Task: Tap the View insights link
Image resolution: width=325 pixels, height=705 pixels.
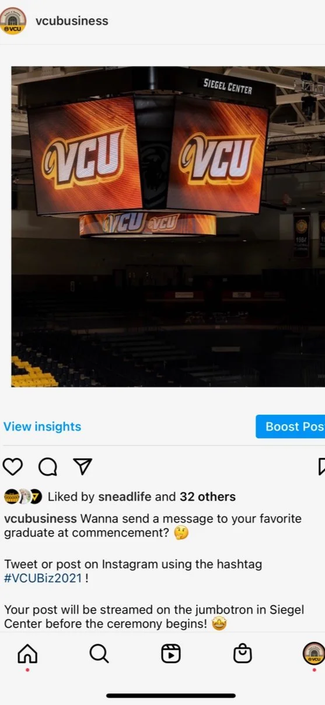Action: [42, 426]
